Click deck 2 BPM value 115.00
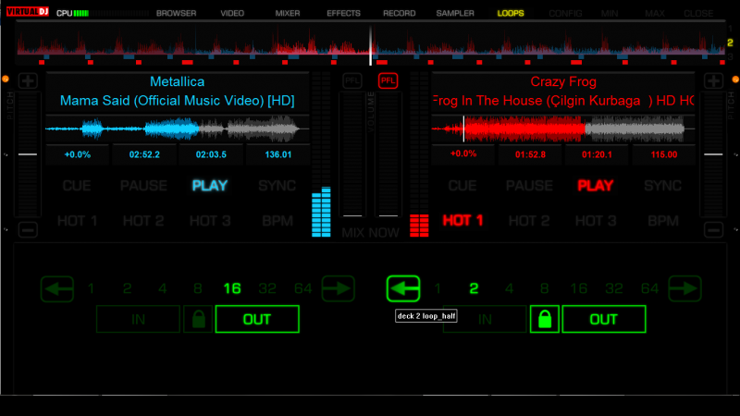This screenshot has width=740, height=416. (664, 154)
